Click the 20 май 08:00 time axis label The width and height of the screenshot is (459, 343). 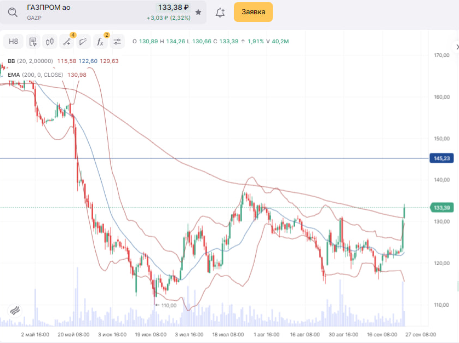[73, 334]
